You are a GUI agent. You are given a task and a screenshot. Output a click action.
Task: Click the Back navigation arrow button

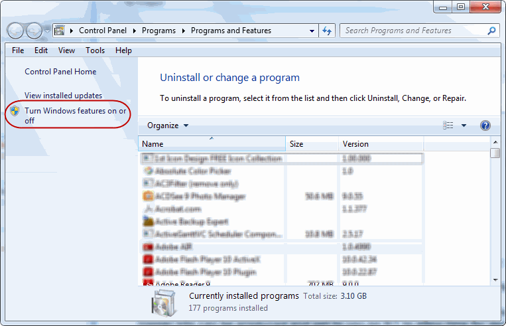click(x=16, y=31)
